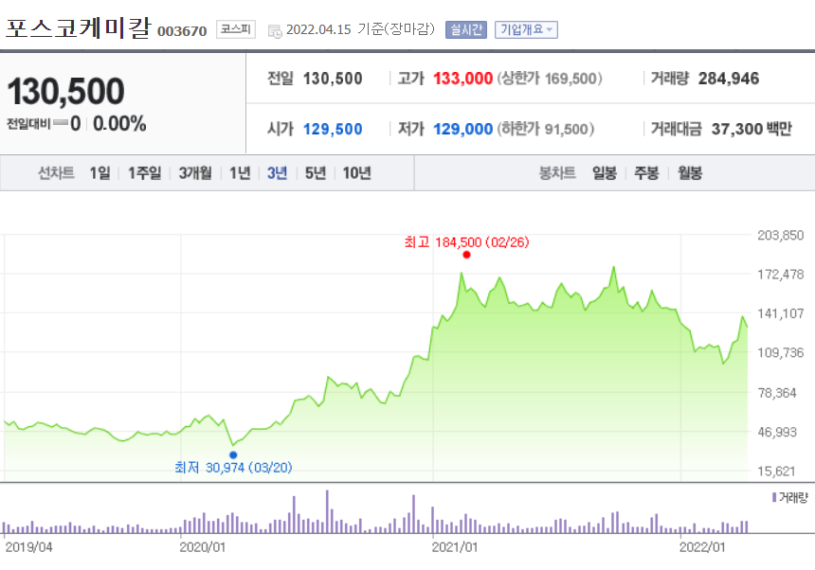Screen dimensions: 815x570
Task: Click the 선차트 line chart label
Action: point(56,173)
